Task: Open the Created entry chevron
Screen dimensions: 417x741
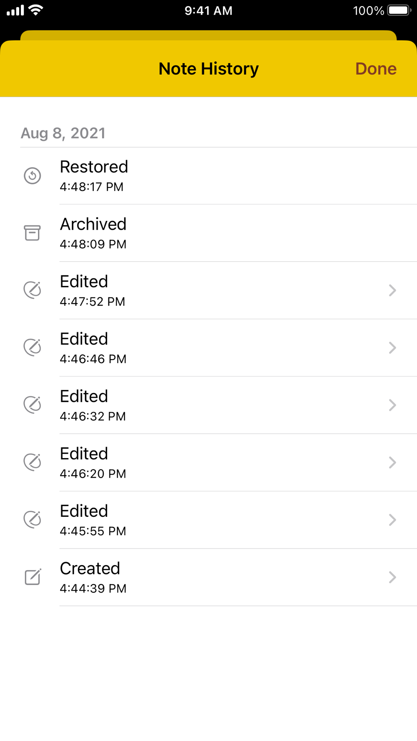Action: [392, 577]
